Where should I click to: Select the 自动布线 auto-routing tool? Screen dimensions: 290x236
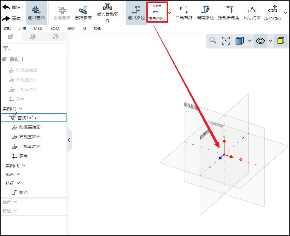point(184,12)
